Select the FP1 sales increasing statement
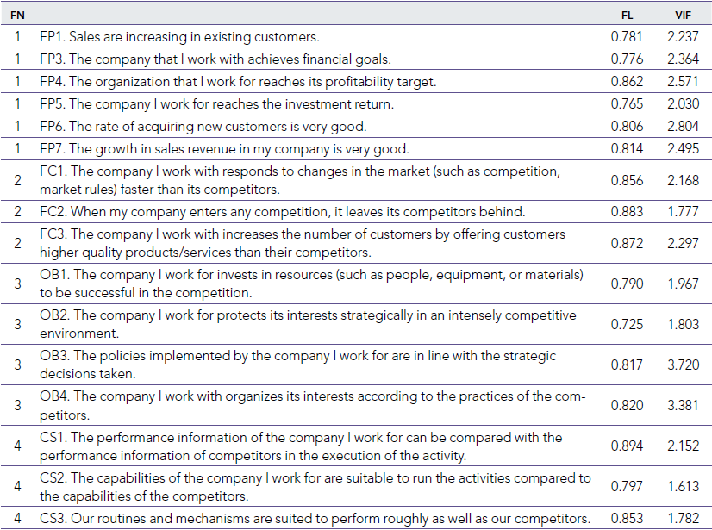 coord(179,37)
